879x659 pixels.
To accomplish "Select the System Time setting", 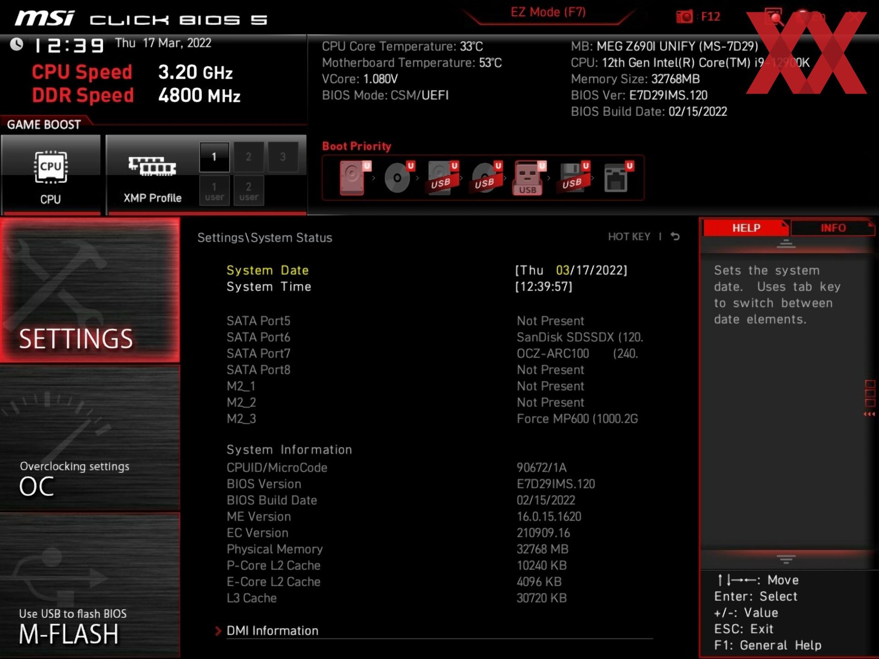I will pos(269,286).
